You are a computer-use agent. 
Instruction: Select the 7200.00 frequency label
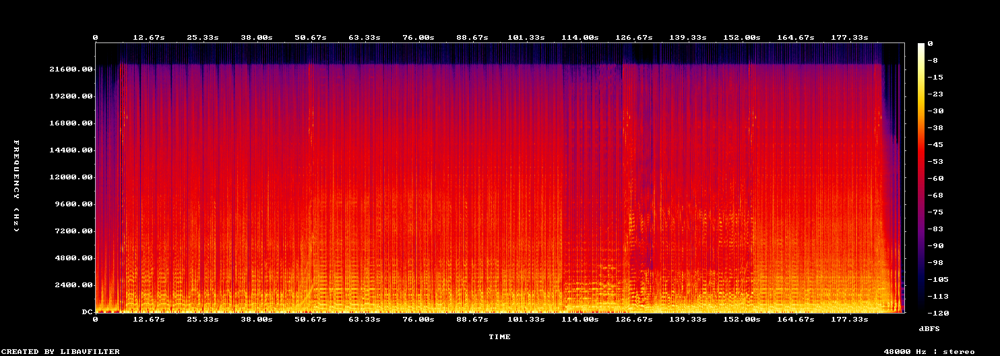click(x=73, y=231)
